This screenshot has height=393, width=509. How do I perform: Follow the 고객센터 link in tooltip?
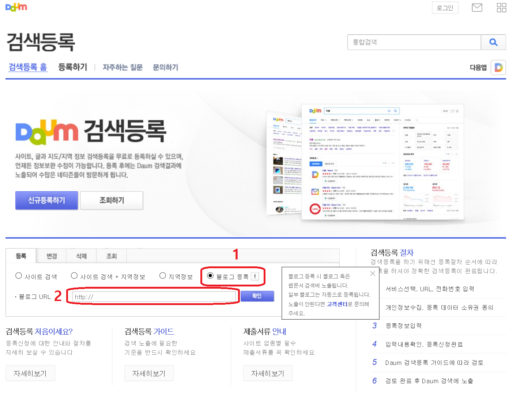click(337, 304)
